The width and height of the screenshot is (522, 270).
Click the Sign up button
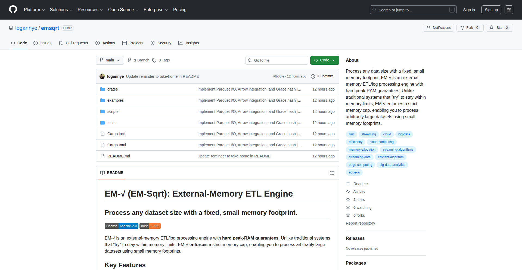(x=491, y=10)
